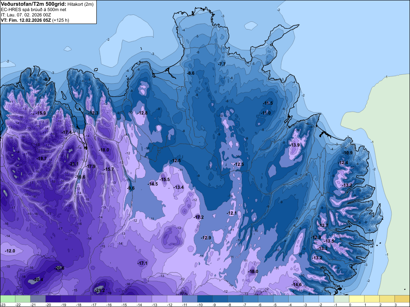Screen dimensions: 410x307
Task: Click the -14.6 temperature value
Action: (297, 285)
